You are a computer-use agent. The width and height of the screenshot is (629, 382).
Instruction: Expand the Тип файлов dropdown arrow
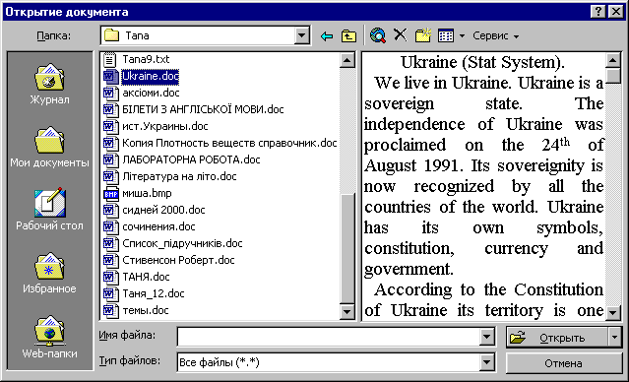tap(486, 362)
